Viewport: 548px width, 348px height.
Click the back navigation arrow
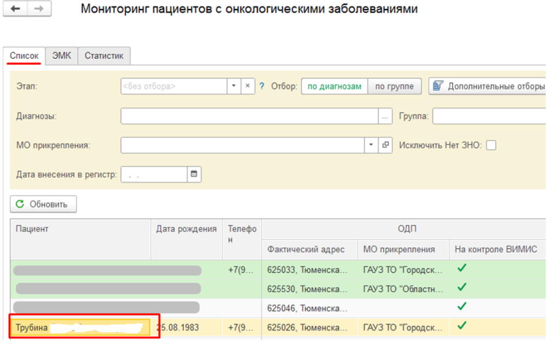coord(15,10)
